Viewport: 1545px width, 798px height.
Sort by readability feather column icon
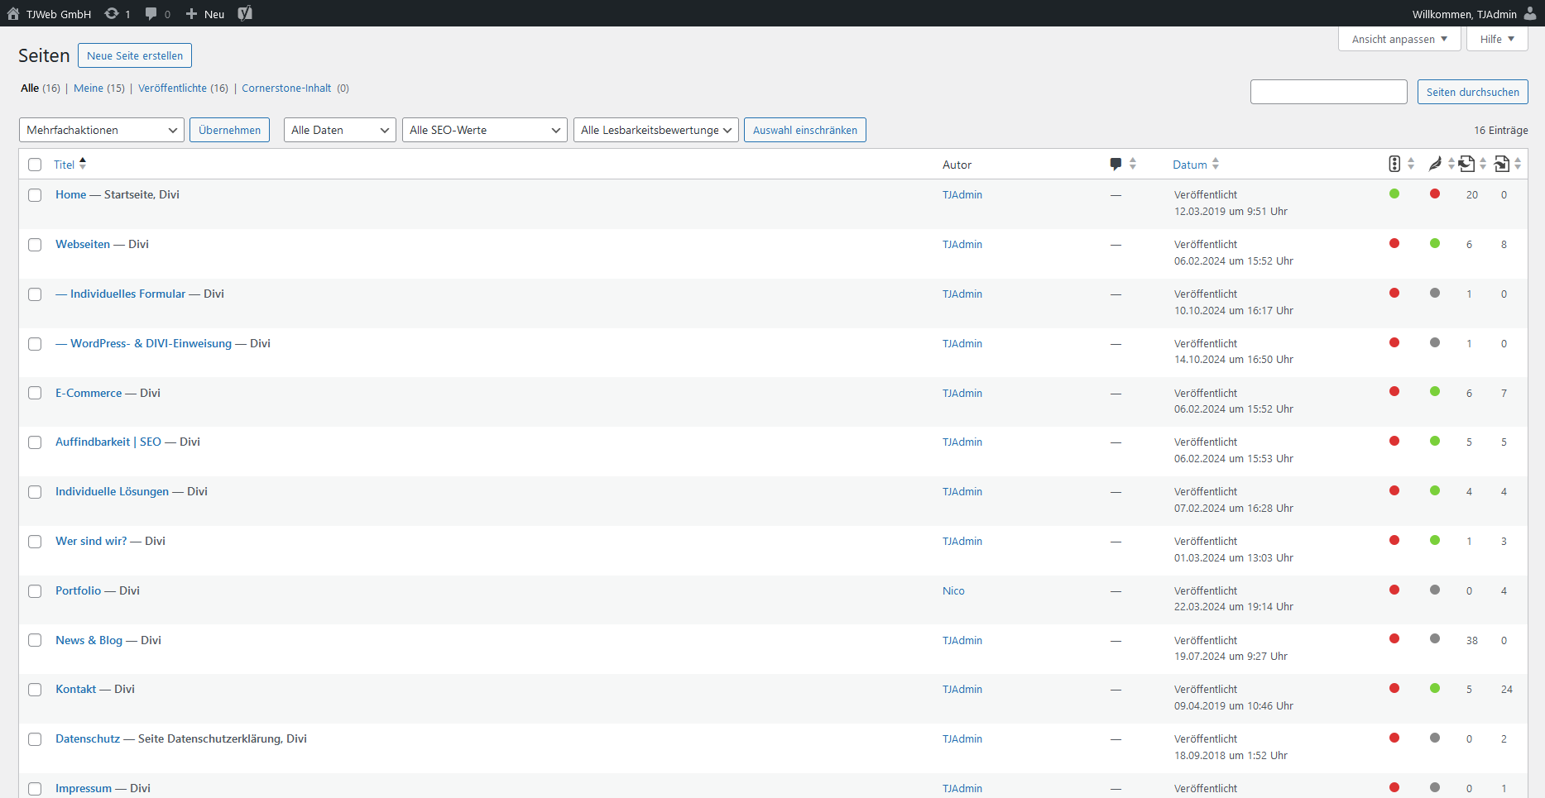pos(1435,164)
